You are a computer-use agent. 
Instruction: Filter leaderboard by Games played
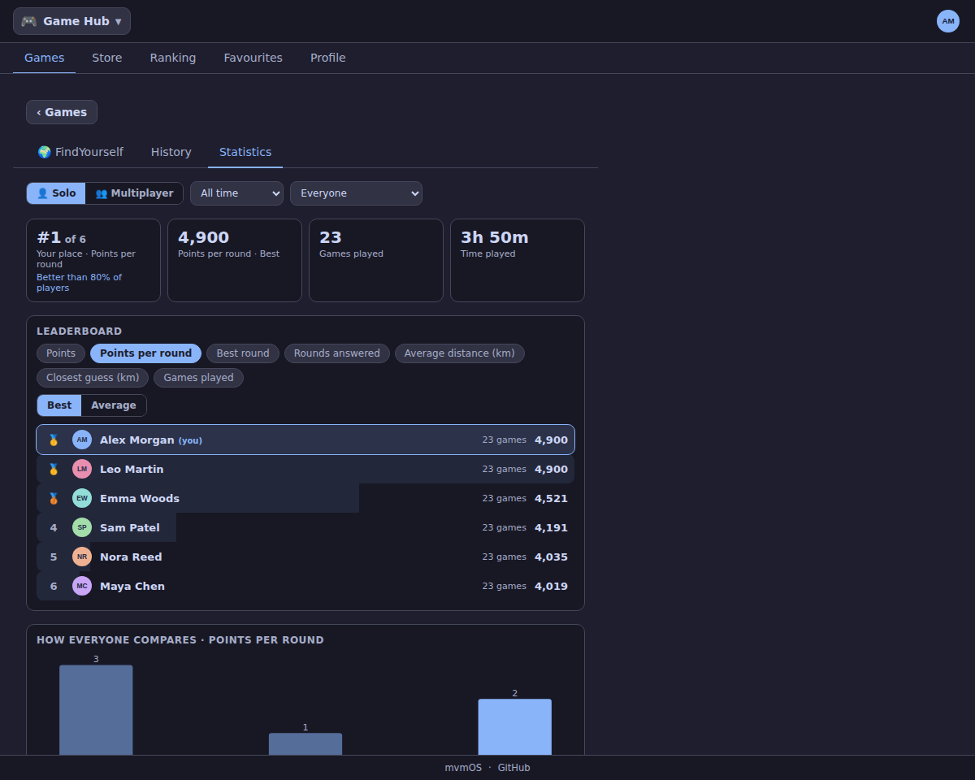pos(198,378)
